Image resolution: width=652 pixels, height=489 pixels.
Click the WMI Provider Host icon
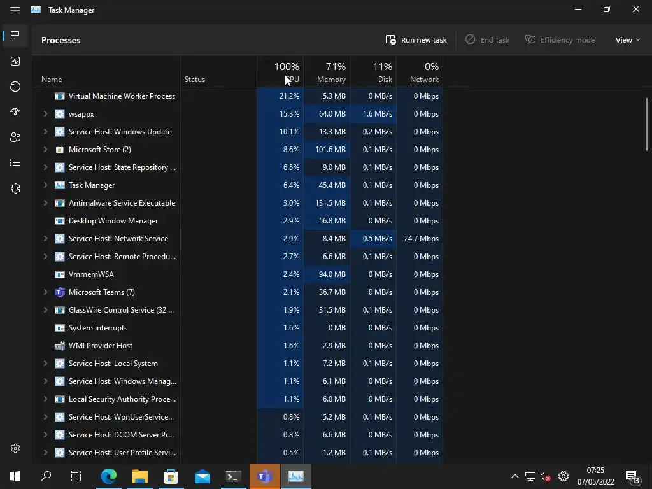pos(60,346)
